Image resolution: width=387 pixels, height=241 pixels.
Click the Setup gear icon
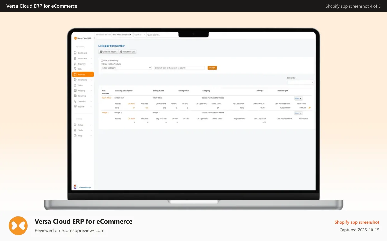75,125
